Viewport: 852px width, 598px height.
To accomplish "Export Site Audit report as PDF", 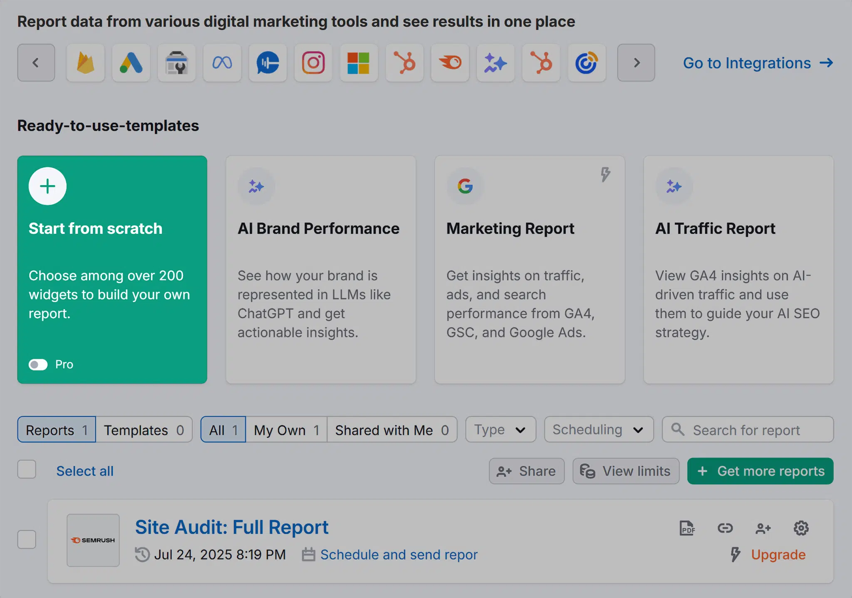I will (x=687, y=528).
